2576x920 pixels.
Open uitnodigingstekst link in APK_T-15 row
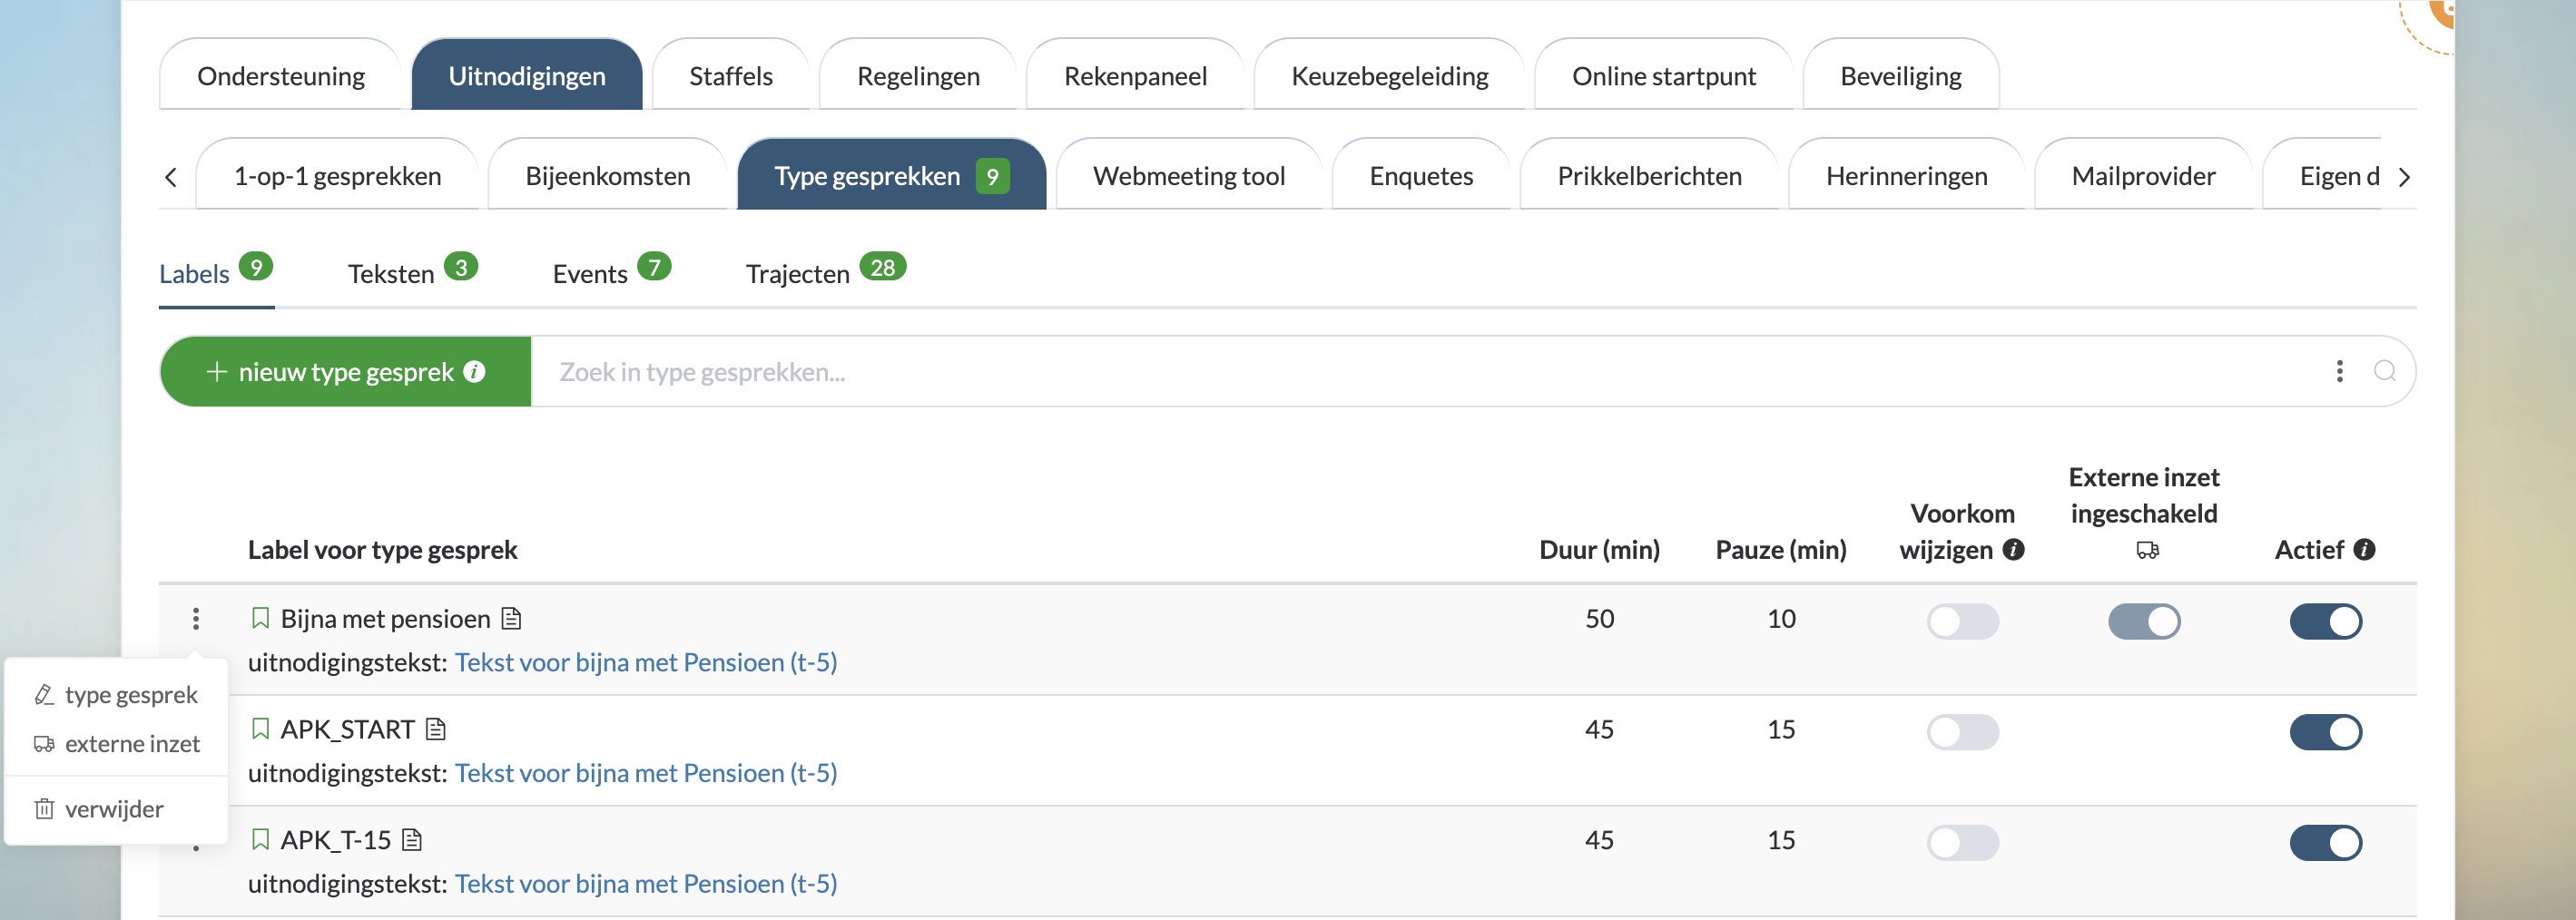tap(645, 884)
